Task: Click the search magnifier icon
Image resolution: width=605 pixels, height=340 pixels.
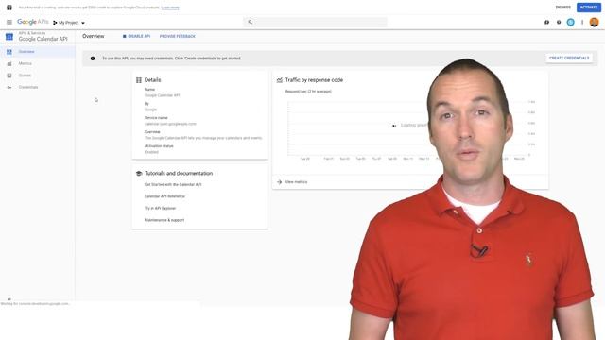Action: coord(250,22)
